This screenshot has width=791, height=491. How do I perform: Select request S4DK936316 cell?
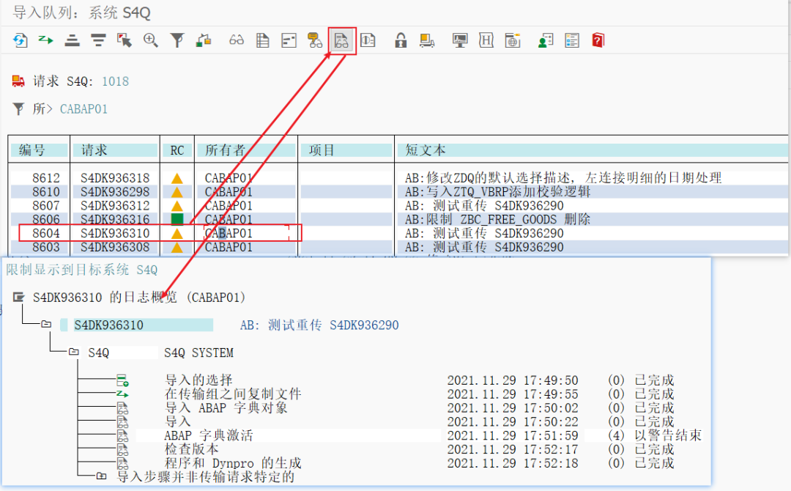(x=116, y=220)
